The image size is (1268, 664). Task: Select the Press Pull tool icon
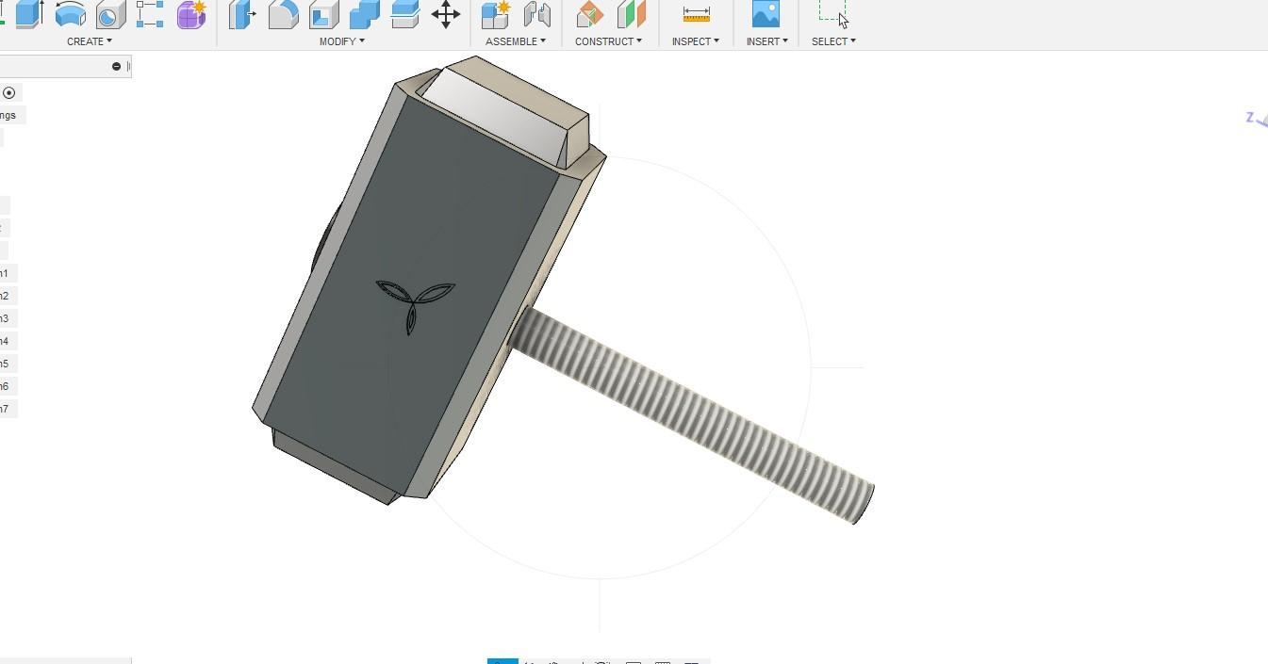point(242,14)
